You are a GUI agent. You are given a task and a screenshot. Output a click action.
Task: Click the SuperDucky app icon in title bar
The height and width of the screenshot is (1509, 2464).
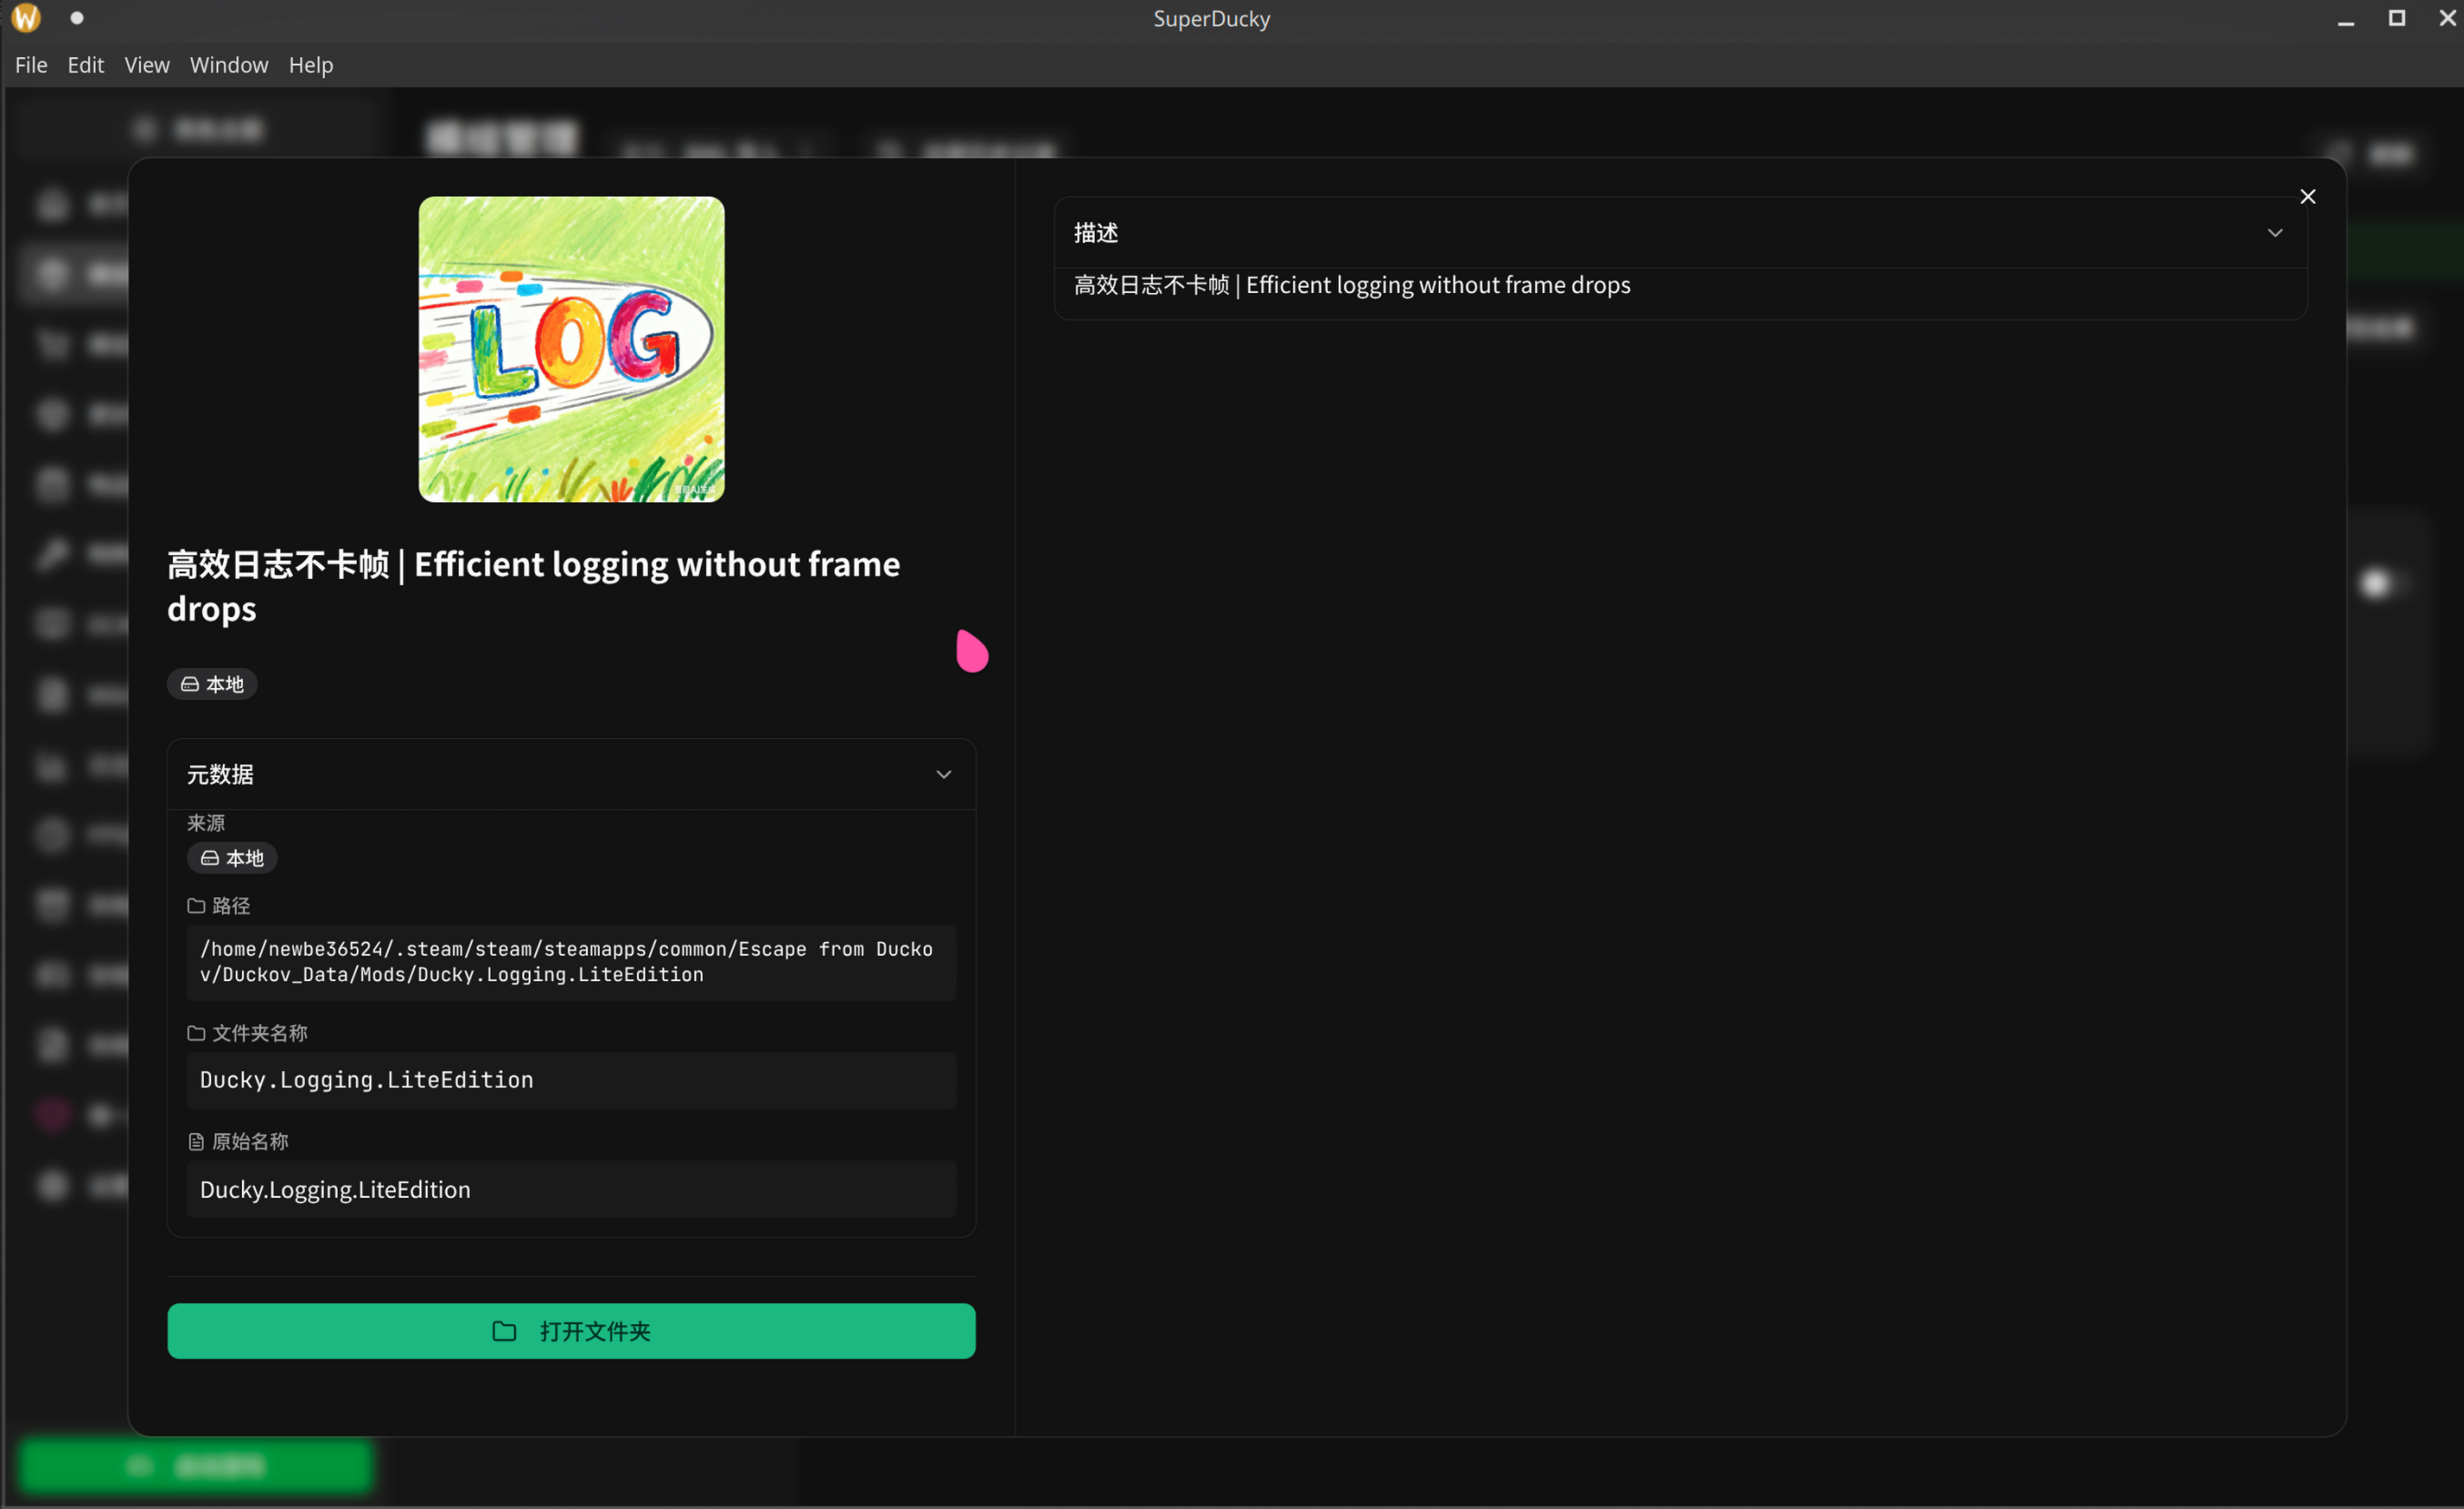pyautogui.click(x=26, y=18)
